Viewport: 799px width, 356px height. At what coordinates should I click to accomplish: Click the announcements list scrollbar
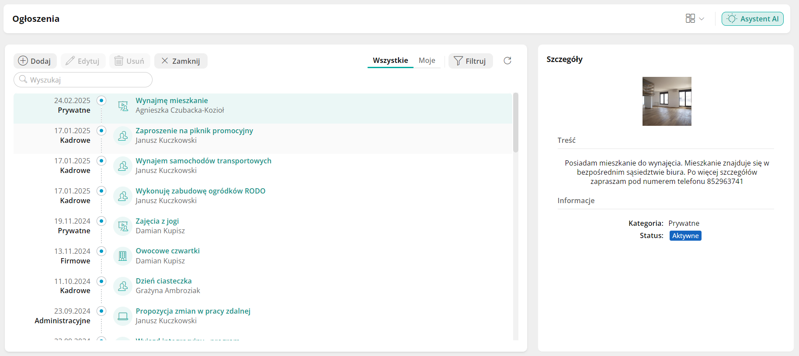click(x=516, y=122)
